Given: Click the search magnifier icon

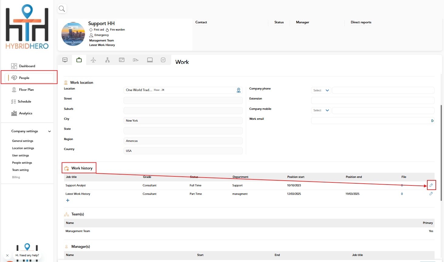Looking at the screenshot, I should (62, 9).
